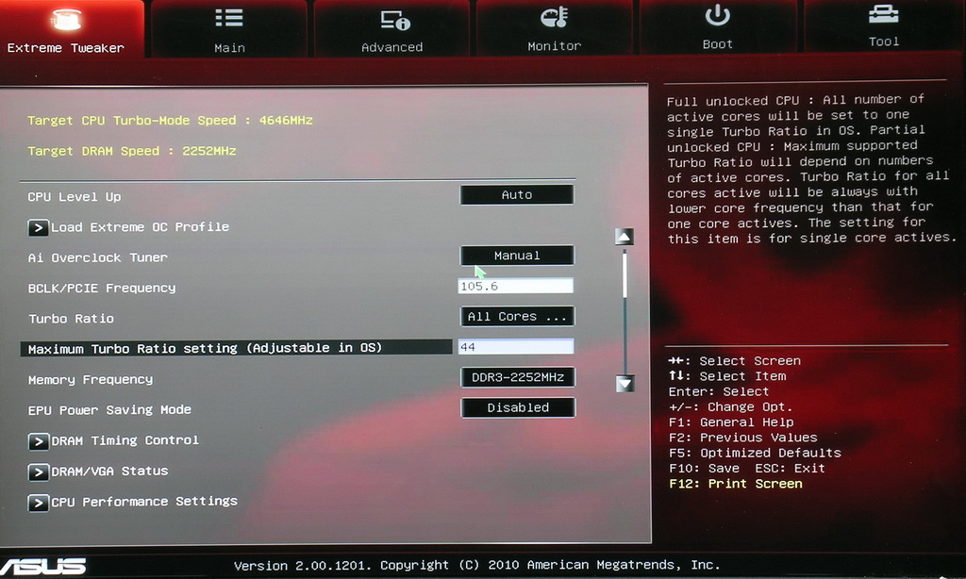Edit the BCLK/PCIE Frequency value field
The image size is (966, 579).
[516, 286]
